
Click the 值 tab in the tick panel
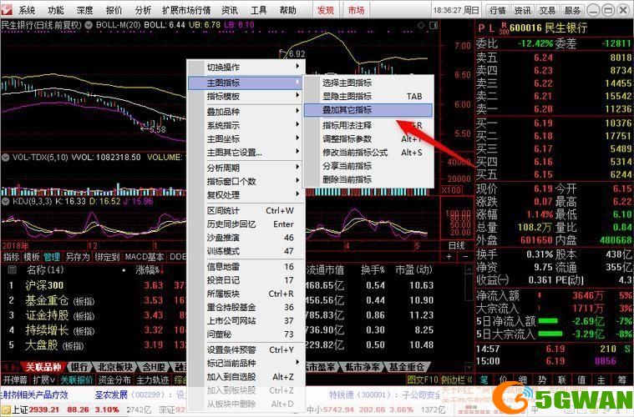click(581, 379)
